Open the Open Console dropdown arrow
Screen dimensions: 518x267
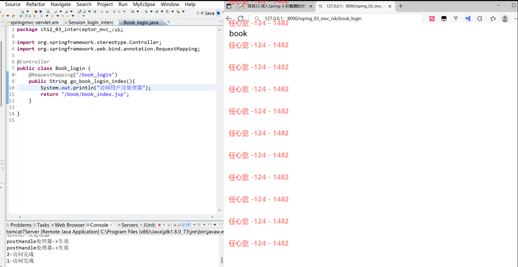(x=215, y=225)
